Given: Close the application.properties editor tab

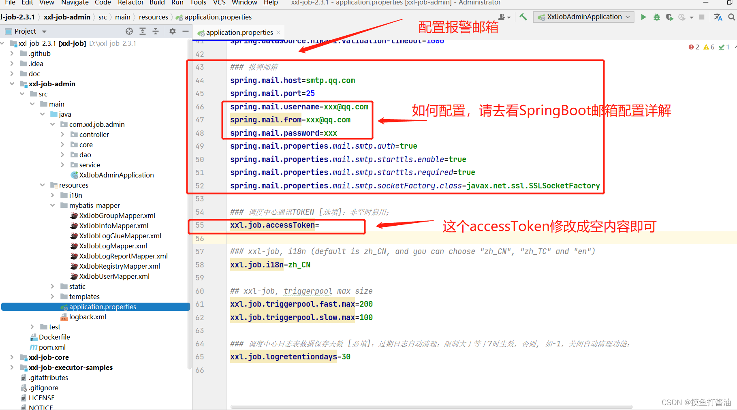Looking at the screenshot, I should (278, 32).
